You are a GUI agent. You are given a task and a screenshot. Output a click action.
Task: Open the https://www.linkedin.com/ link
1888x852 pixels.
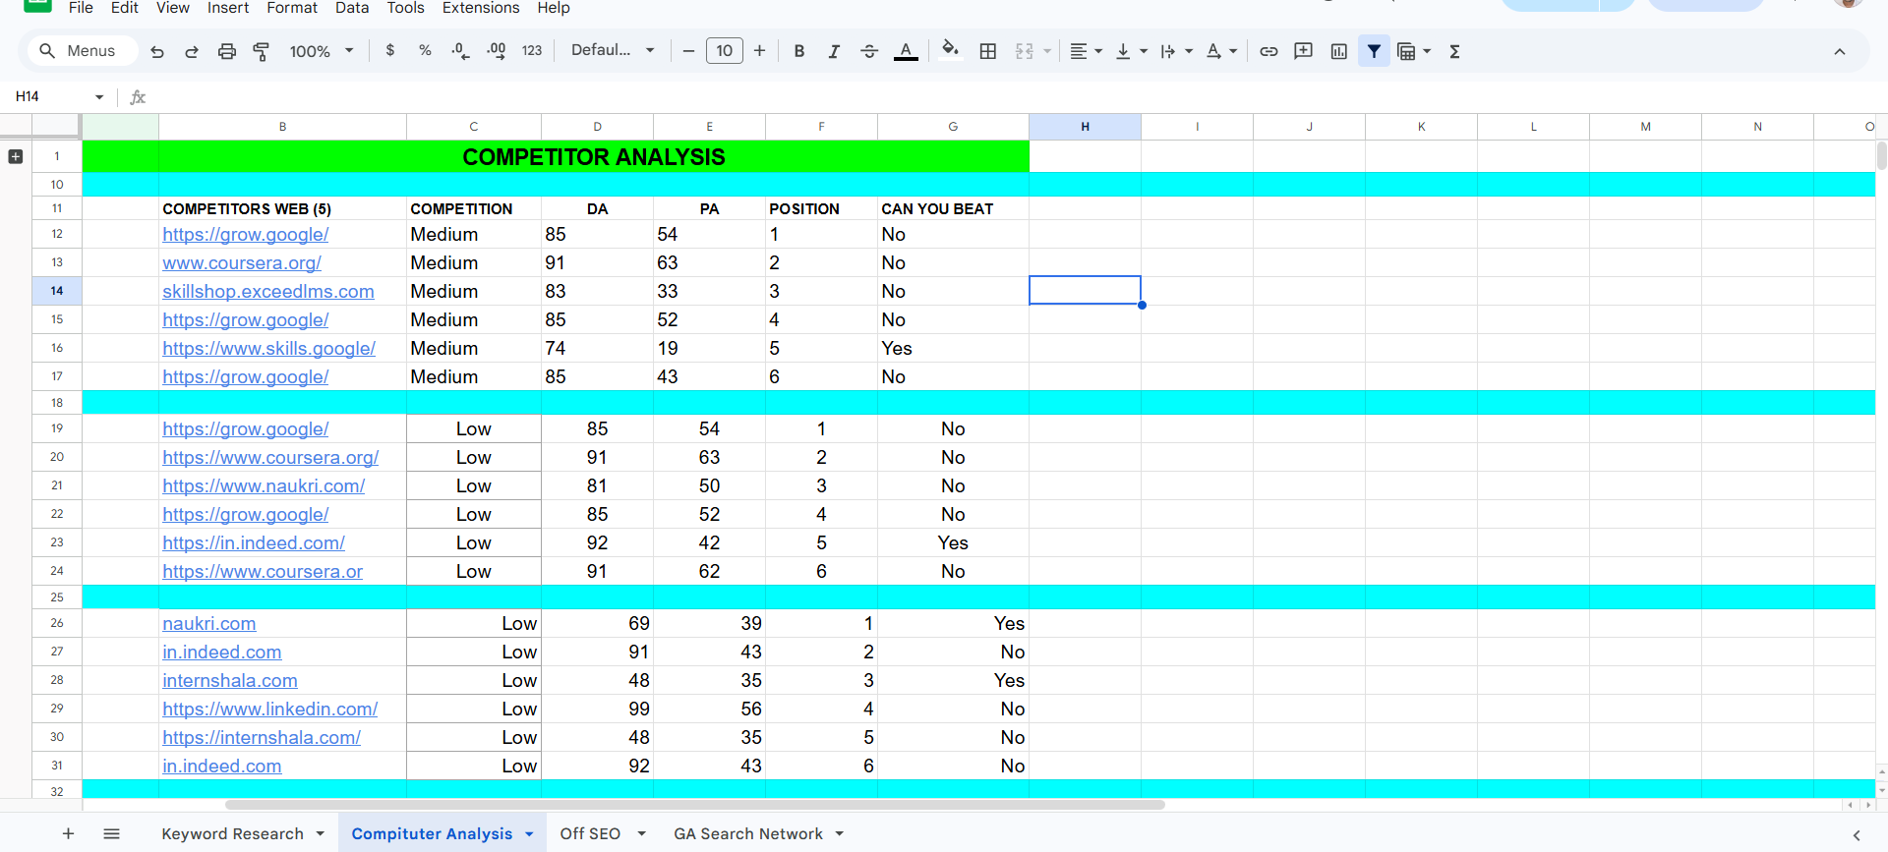pos(269,709)
